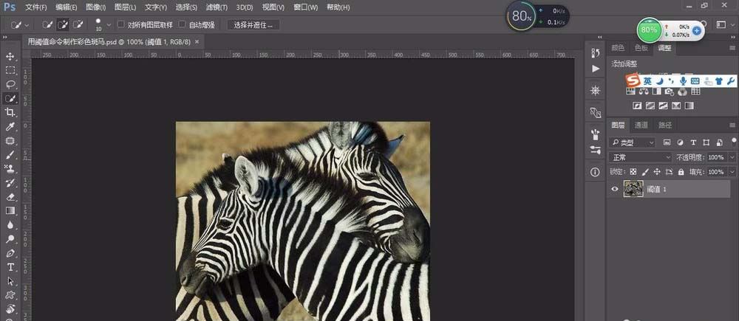Expand the brush size picker dropdown
The height and width of the screenshot is (321, 739).
pyautogui.click(x=109, y=25)
